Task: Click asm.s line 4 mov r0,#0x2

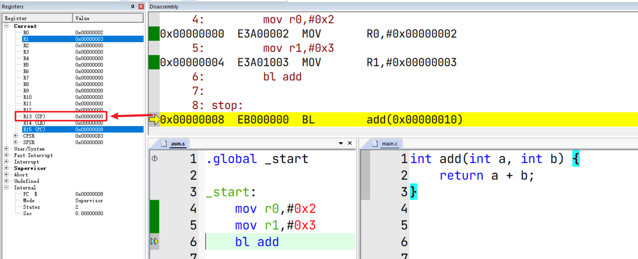Action: pos(275,209)
